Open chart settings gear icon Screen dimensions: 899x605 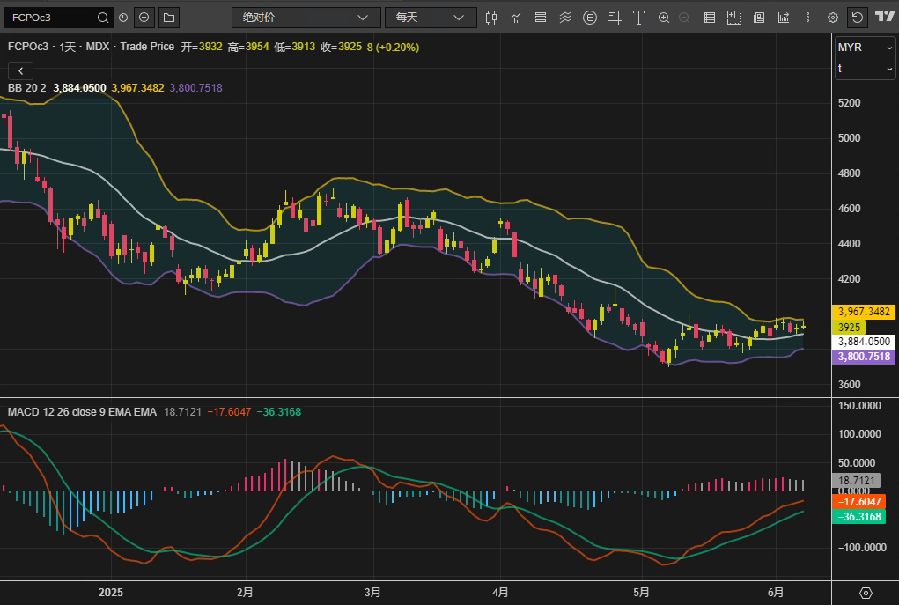tap(832, 17)
